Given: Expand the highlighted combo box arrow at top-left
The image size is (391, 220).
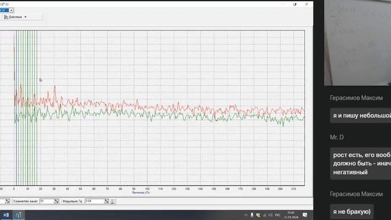Looking at the screenshot, I should (x=11, y=10).
